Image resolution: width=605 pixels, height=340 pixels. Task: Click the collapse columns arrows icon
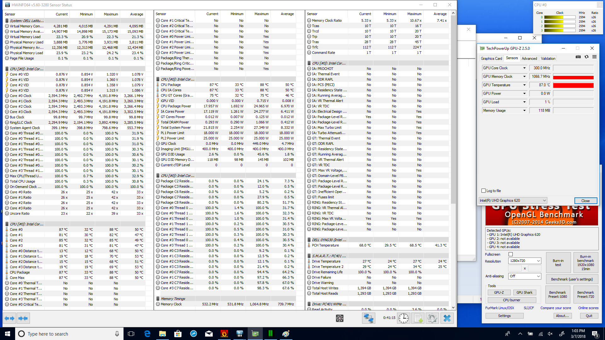pos(23,319)
